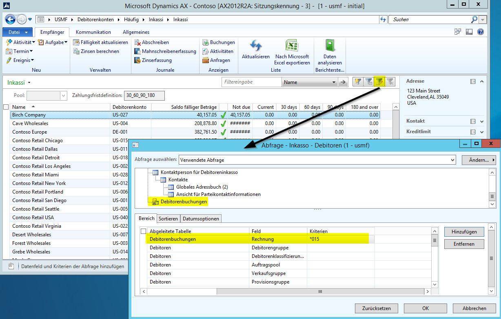Open the Datumsoptionen tab
The height and width of the screenshot is (319, 501).
point(201,219)
